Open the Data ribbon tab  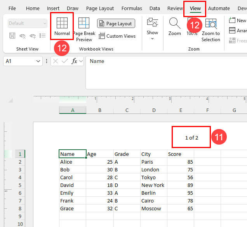click(155, 8)
